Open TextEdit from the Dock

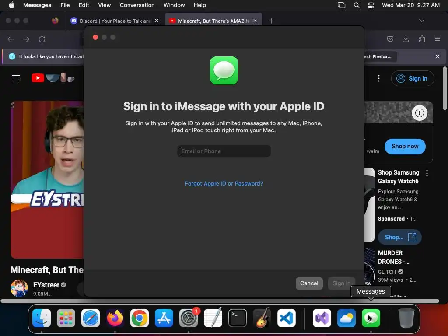coord(213,318)
